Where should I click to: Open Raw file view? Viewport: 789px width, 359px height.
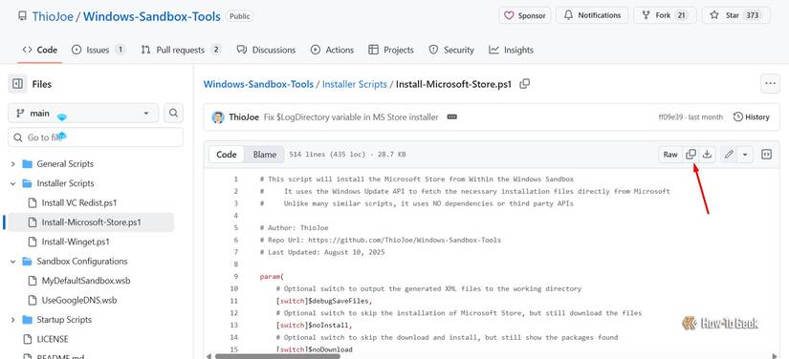tap(670, 154)
